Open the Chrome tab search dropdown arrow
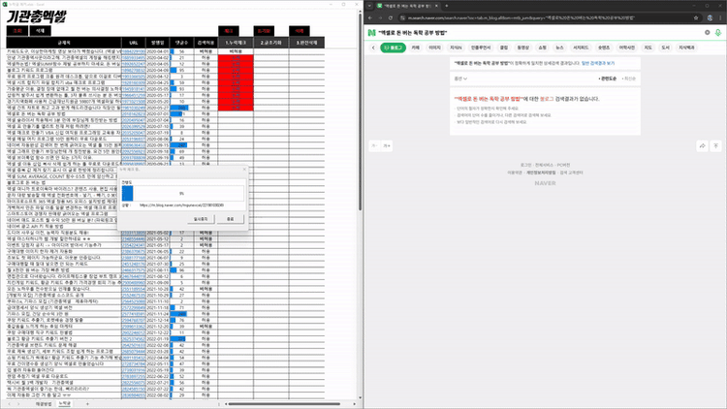Screen dimensions: 727x409 369,6
